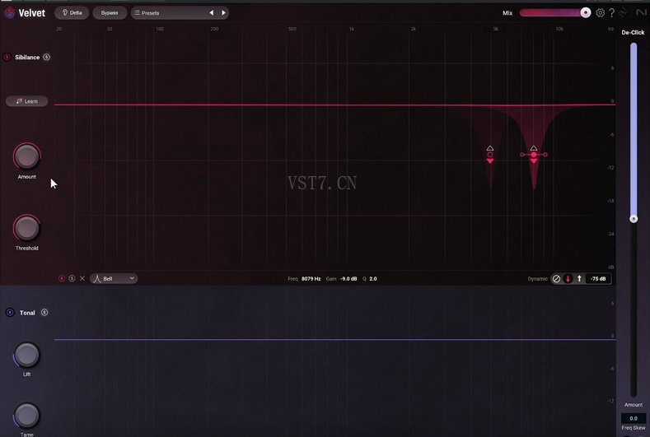The width and height of the screenshot is (650, 437).
Task: Delete the selected band with X
Action: [x=82, y=278]
